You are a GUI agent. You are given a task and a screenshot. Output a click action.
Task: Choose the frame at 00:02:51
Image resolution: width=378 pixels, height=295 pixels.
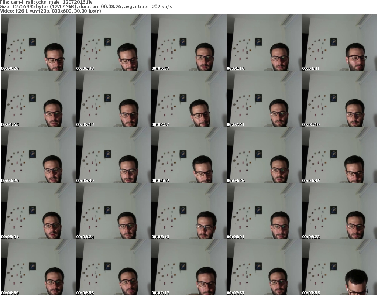(x=264, y=99)
